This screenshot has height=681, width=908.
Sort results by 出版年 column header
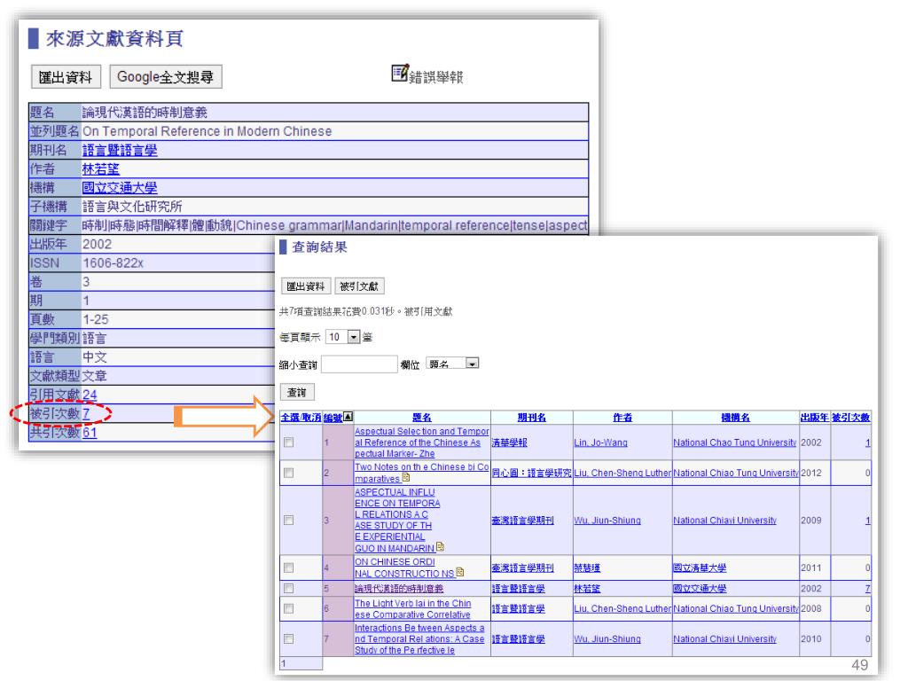point(814,418)
